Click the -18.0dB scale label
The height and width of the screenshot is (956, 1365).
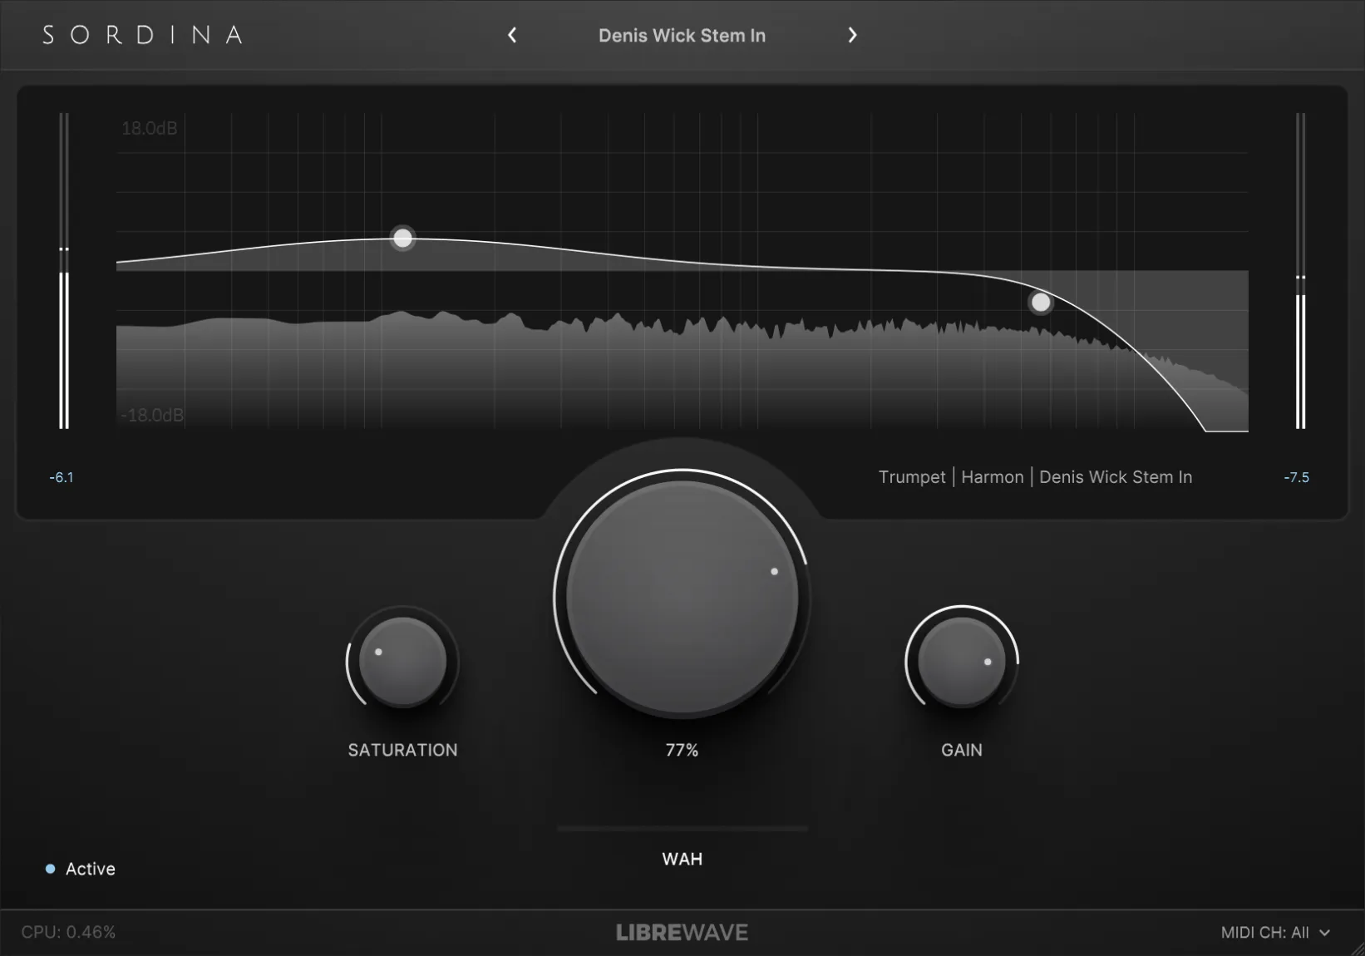pos(152,415)
